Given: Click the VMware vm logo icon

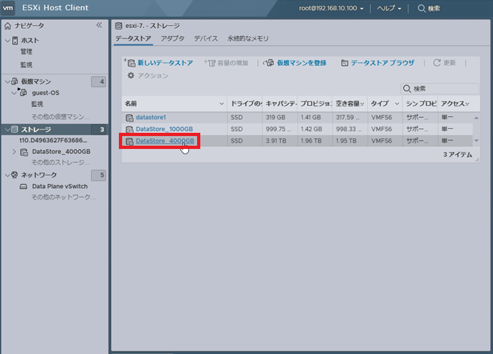Looking at the screenshot, I should (9, 8).
